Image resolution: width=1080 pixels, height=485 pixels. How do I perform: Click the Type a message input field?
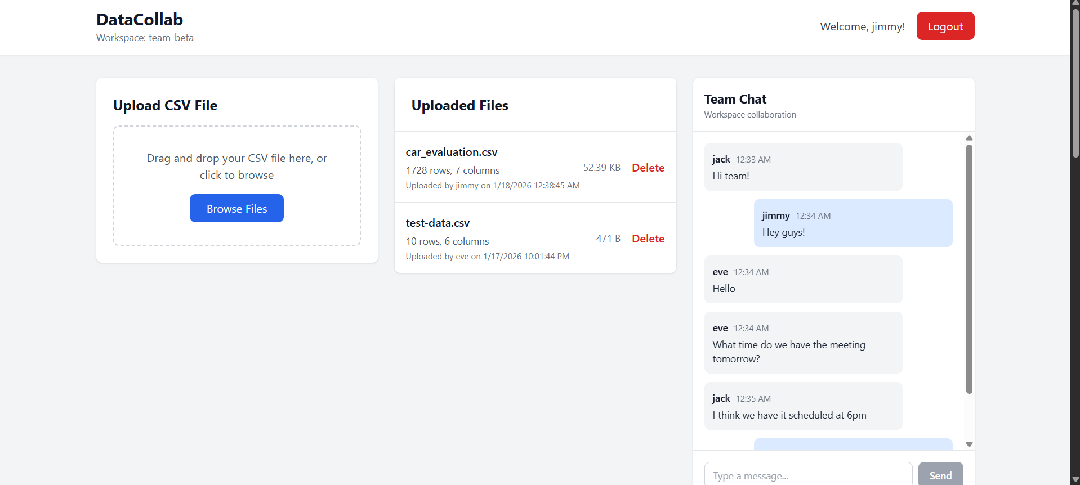(x=807, y=475)
